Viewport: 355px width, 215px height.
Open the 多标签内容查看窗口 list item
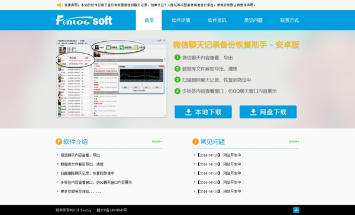click(96, 182)
